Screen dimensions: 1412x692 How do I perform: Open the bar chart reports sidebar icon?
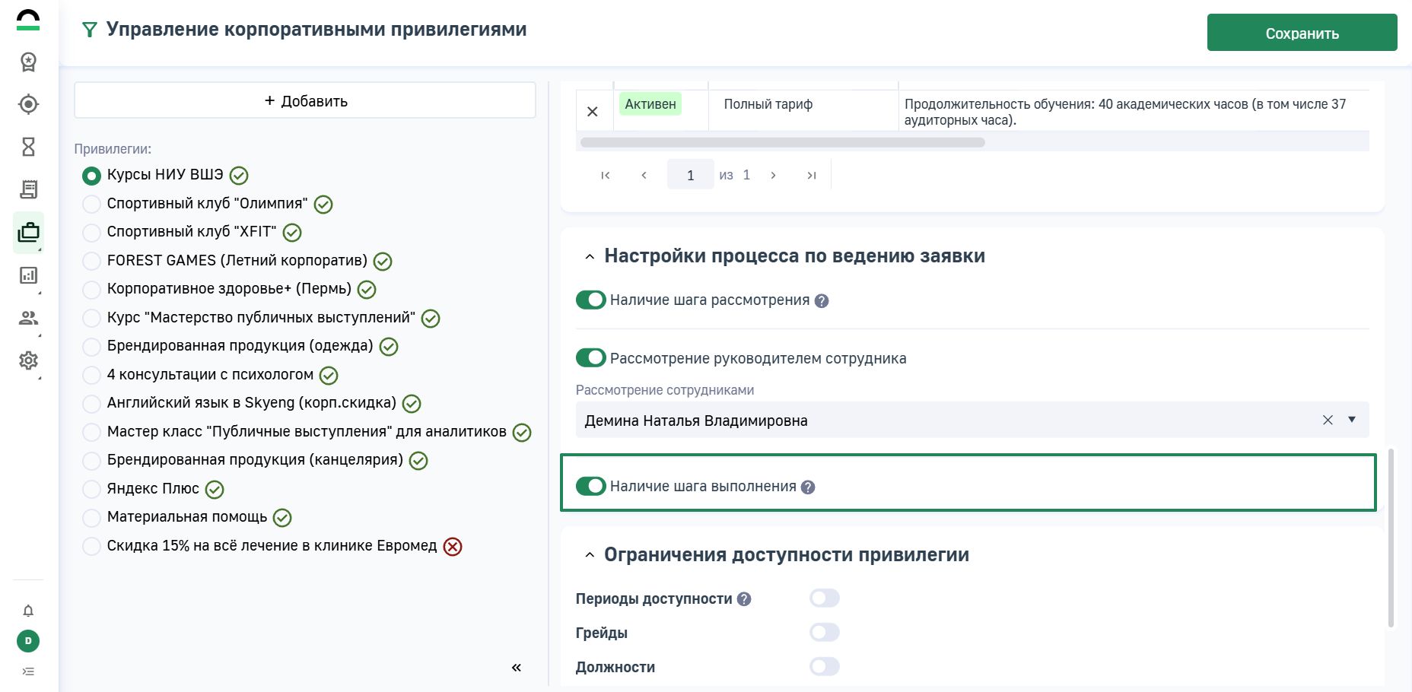point(28,275)
